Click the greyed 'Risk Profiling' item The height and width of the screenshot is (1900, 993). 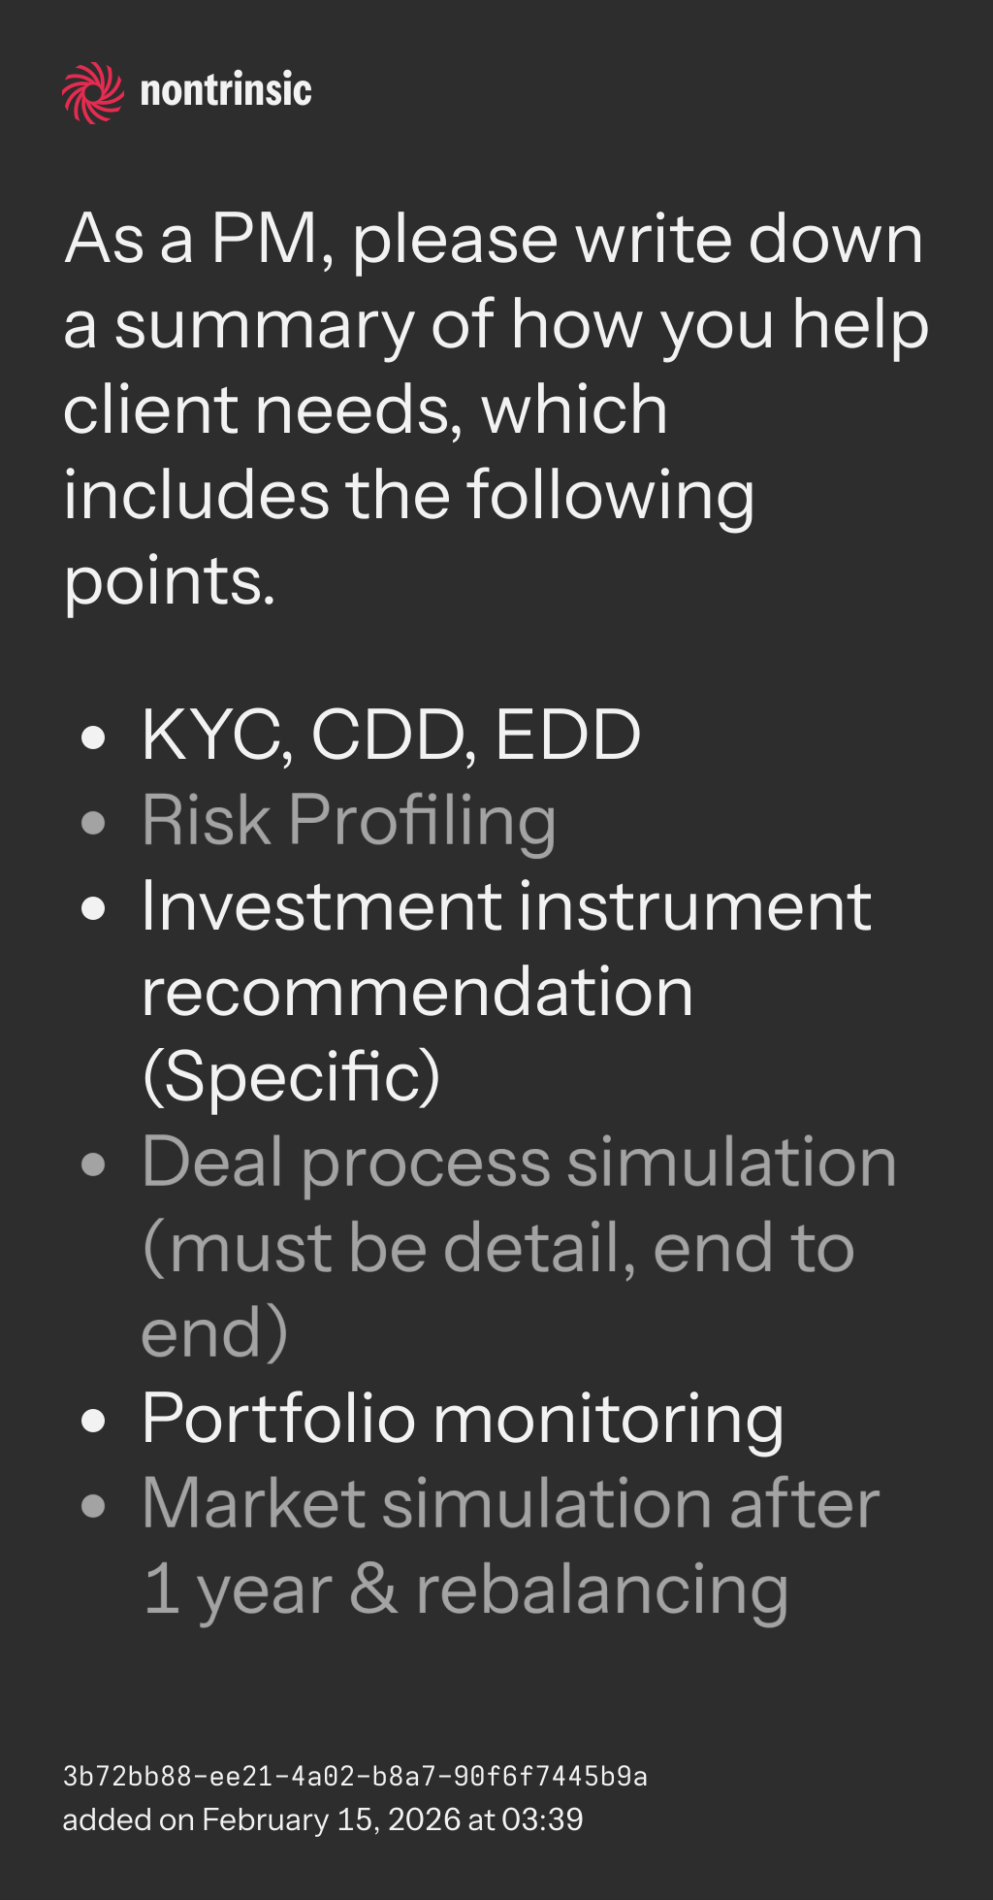[349, 820]
